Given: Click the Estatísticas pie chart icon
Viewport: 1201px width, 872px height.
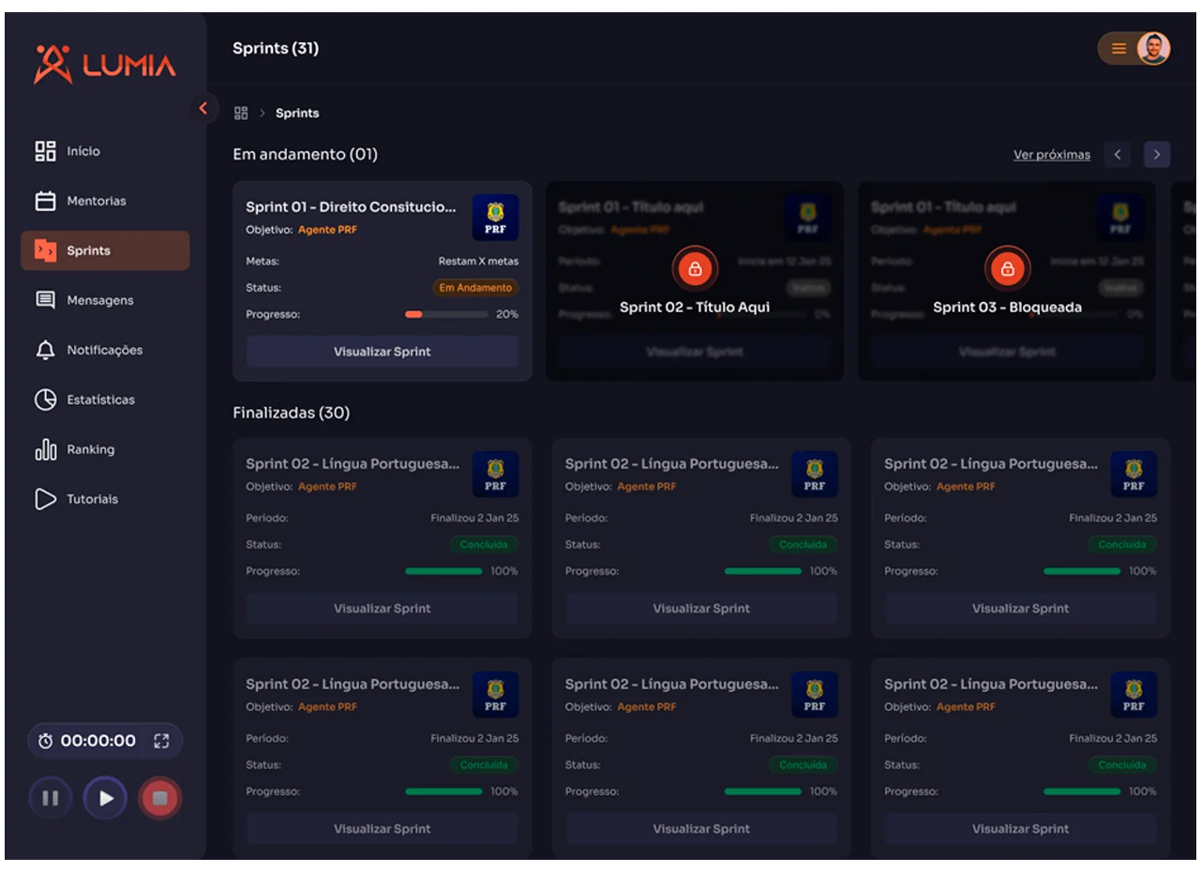Looking at the screenshot, I should point(46,399).
